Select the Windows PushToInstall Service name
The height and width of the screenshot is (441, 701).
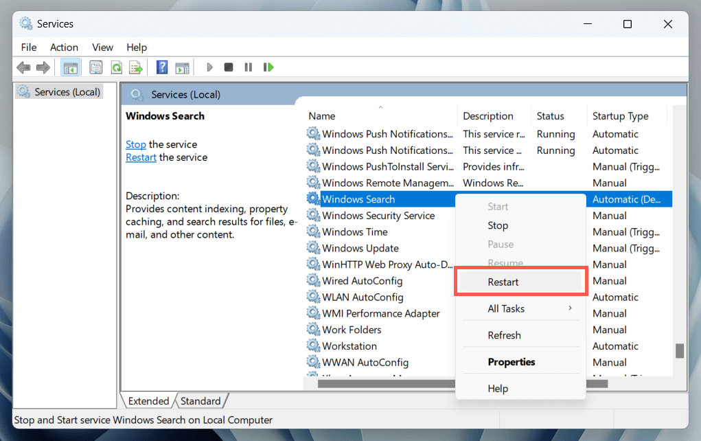[388, 166]
